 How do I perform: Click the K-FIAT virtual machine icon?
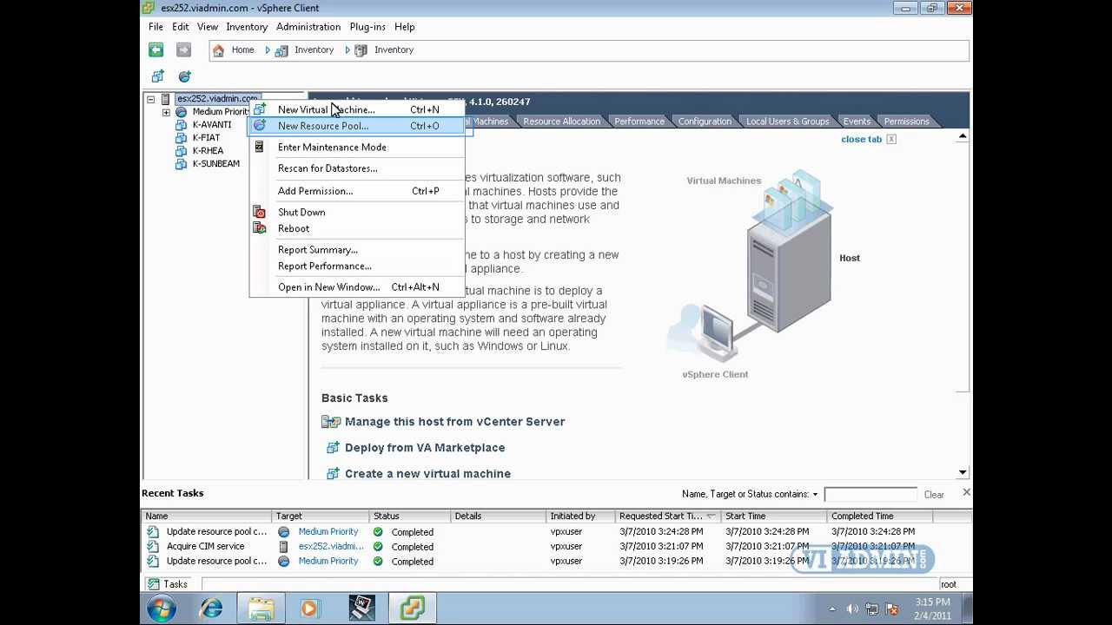(x=181, y=138)
